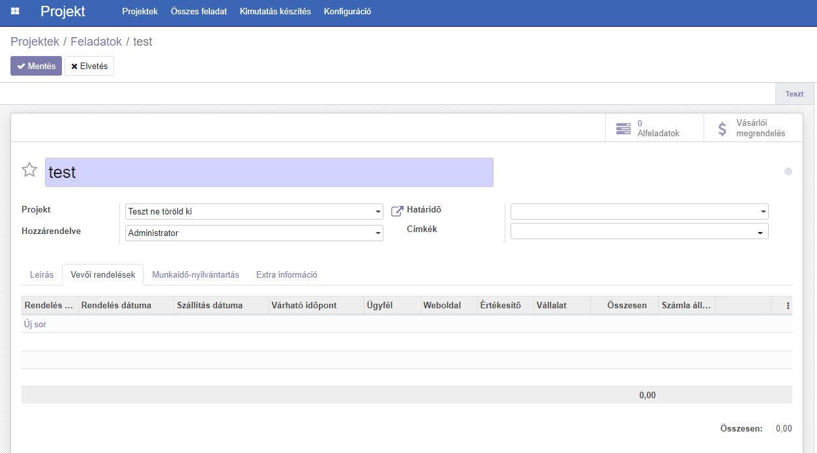Expand the Projekt dropdown Teszt ne töröld ki
Screen dimensions: 817x453
tap(254, 212)
